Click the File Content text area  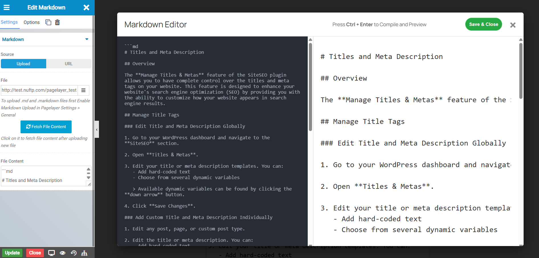[x=43, y=176]
